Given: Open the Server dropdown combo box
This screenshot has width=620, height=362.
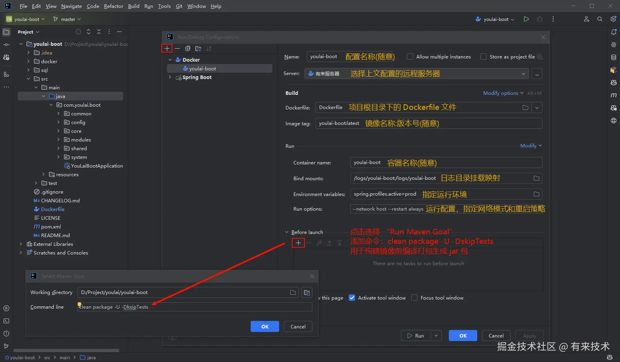Looking at the screenshot, I should (416, 74).
